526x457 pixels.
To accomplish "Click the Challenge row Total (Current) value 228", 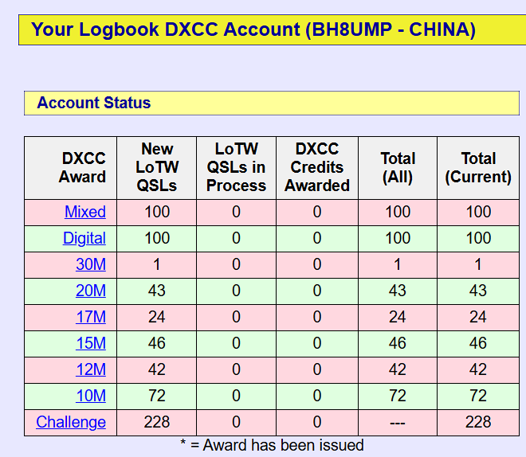I will coord(478,422).
